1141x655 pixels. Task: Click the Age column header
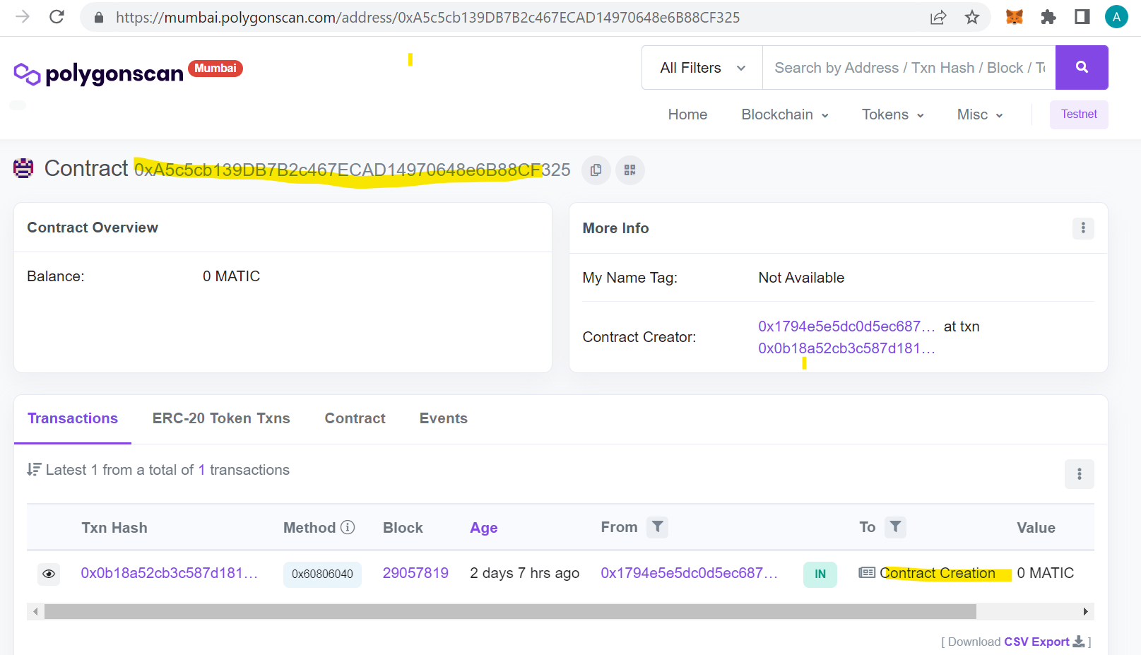click(484, 528)
